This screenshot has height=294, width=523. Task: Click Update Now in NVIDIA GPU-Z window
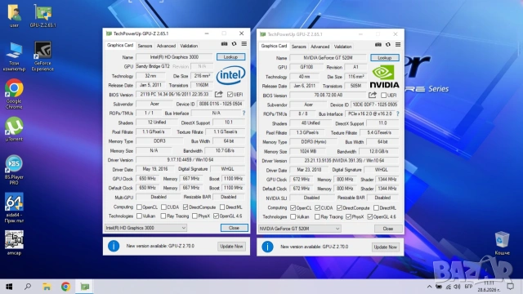(x=385, y=247)
